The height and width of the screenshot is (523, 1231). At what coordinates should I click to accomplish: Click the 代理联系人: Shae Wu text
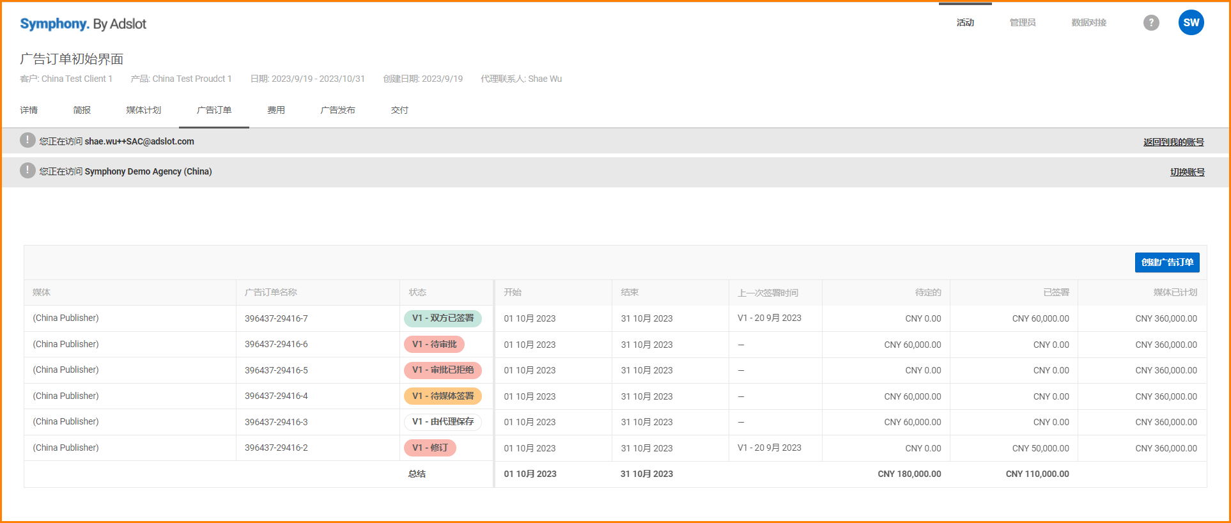click(x=521, y=79)
